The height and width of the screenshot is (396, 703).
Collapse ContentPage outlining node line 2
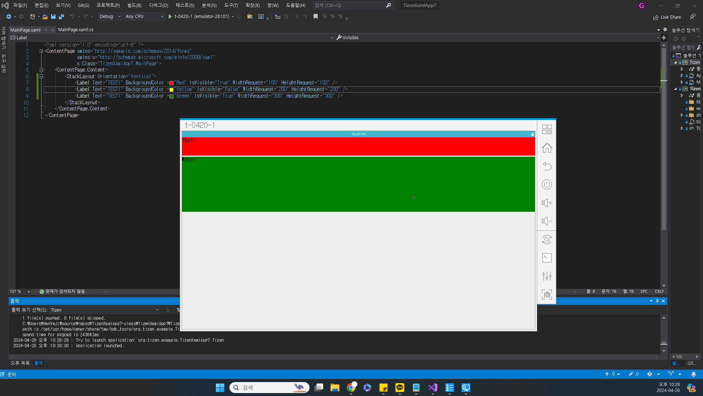click(41, 51)
